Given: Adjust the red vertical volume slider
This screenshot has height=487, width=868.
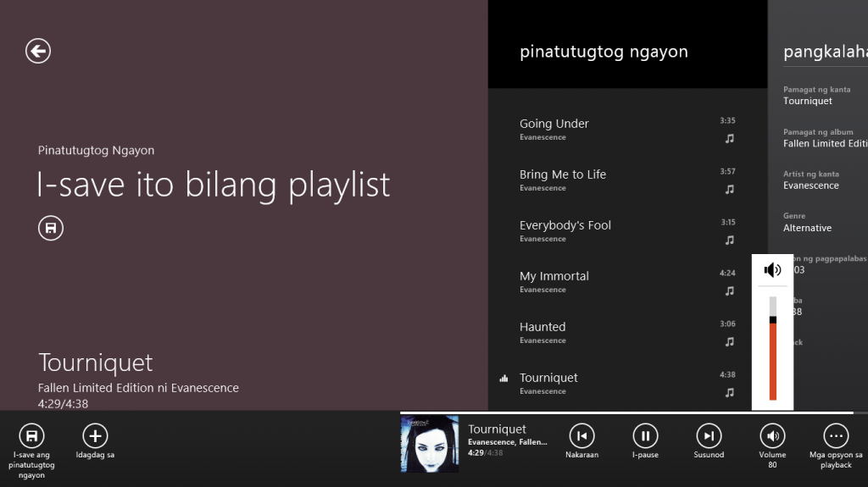Looking at the screenshot, I should pos(773,348).
